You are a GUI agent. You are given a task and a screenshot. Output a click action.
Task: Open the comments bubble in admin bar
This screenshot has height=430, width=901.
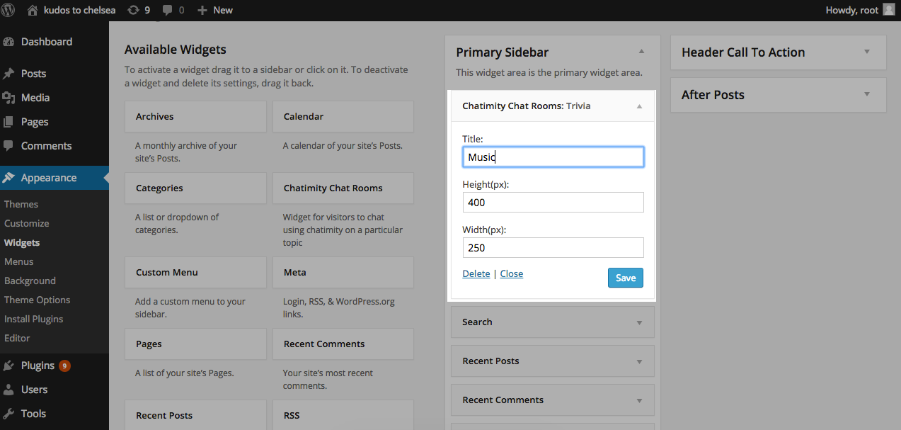[167, 10]
